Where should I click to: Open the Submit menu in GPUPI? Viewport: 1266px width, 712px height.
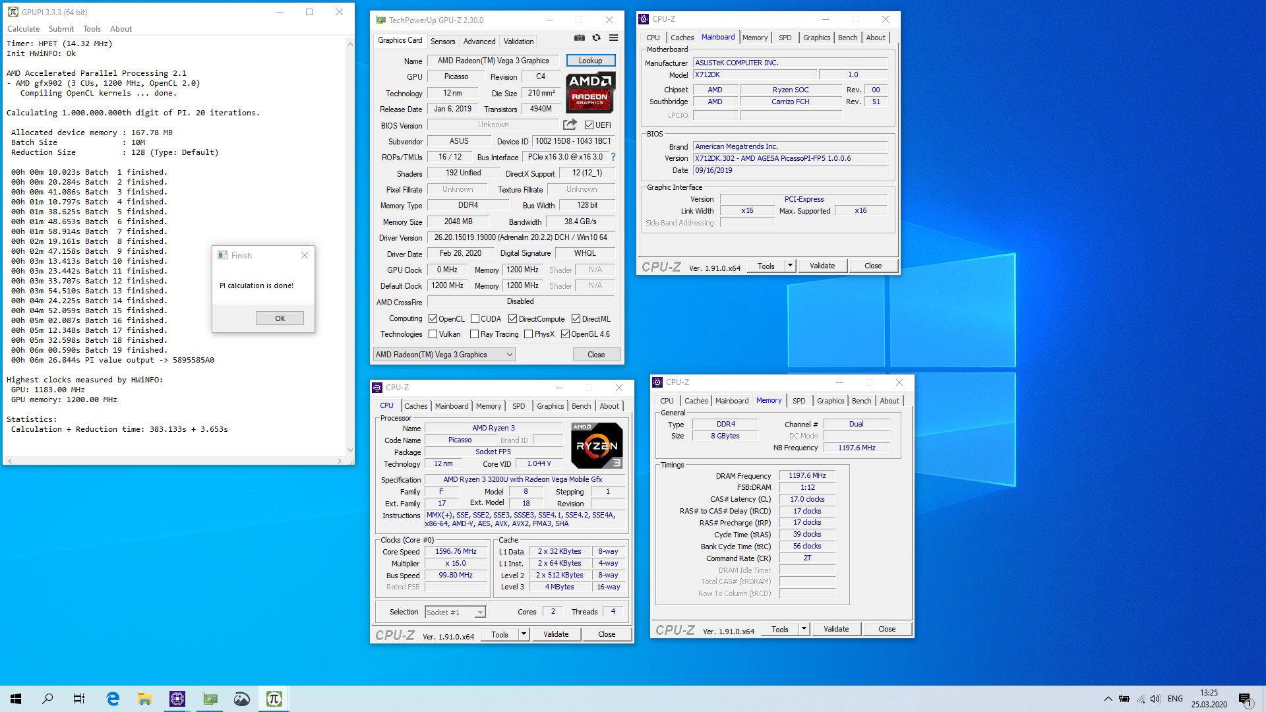61,29
